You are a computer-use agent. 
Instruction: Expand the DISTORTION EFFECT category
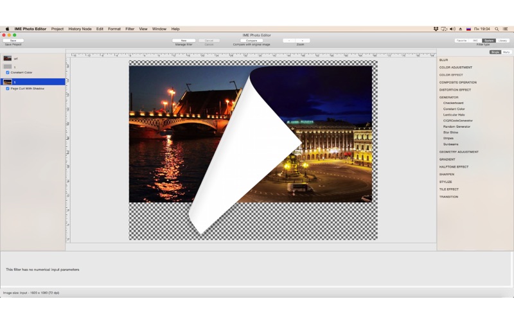[455, 90]
